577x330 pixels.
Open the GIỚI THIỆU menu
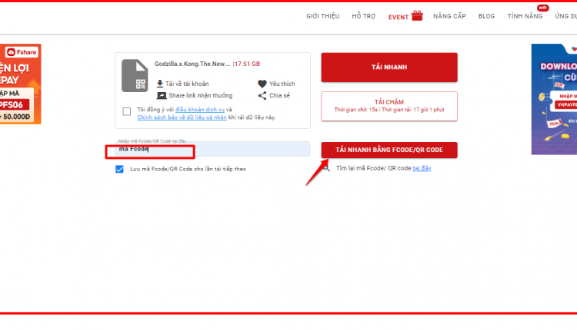click(x=322, y=16)
